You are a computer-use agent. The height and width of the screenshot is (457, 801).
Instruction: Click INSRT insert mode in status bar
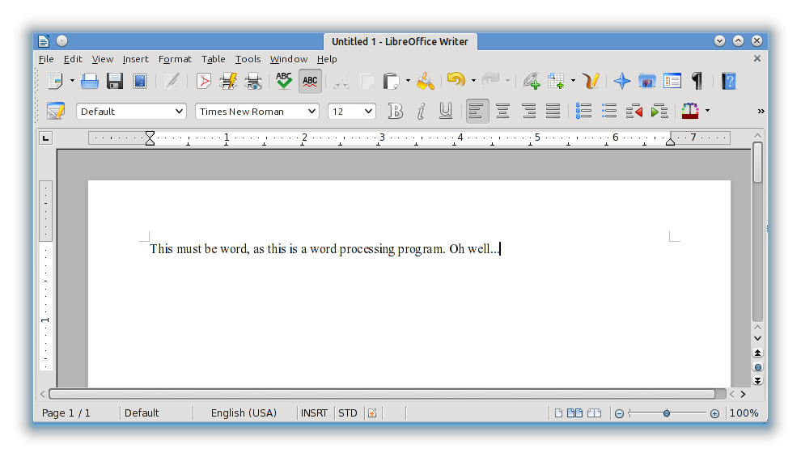pyautogui.click(x=314, y=413)
